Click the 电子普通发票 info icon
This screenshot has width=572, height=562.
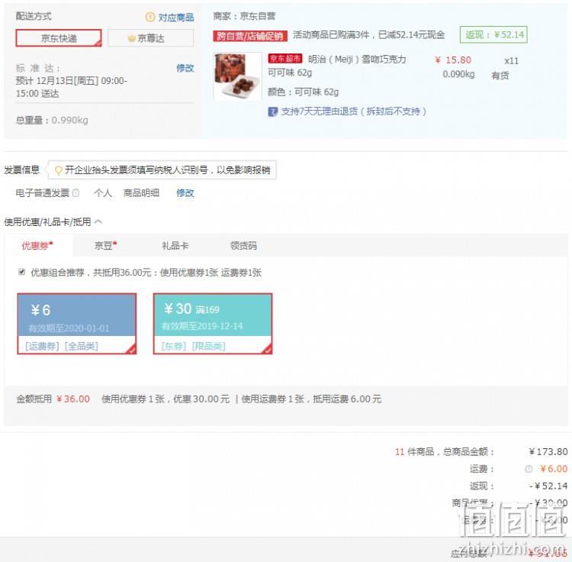point(76,193)
